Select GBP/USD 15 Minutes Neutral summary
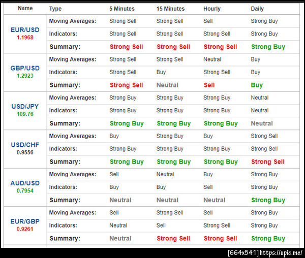 point(167,85)
